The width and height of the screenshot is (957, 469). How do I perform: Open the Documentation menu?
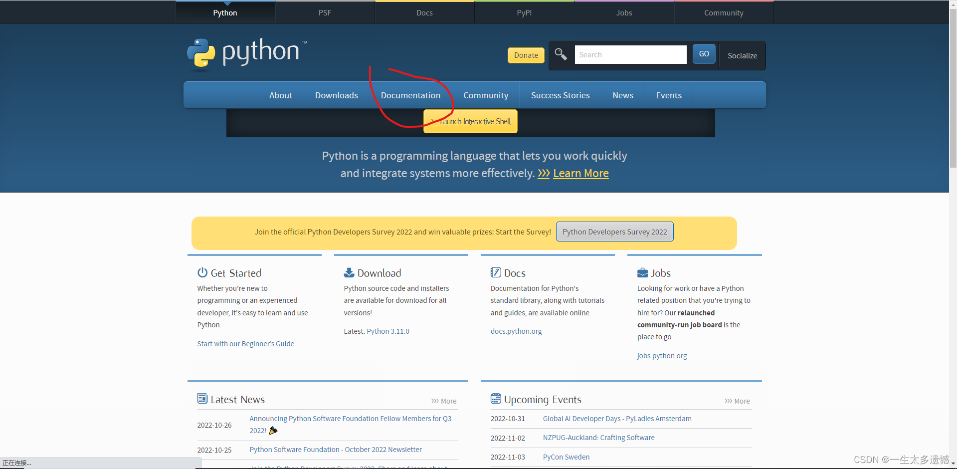click(x=410, y=95)
